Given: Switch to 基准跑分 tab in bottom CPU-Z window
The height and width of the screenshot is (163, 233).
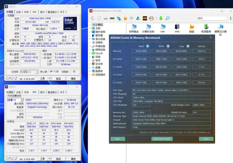Looking at the screenshot, I should click(52, 92).
